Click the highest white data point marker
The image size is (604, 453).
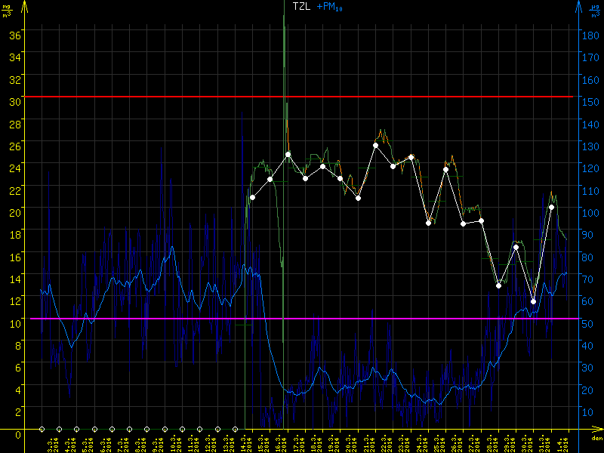[x=375, y=145]
